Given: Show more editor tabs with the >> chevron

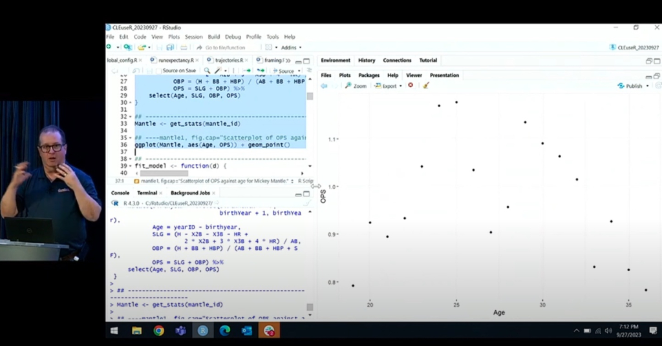Looking at the screenshot, I should 288,61.
